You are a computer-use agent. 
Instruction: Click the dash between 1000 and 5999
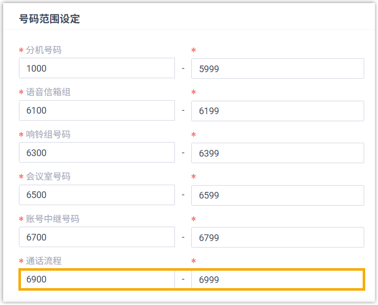coord(183,69)
